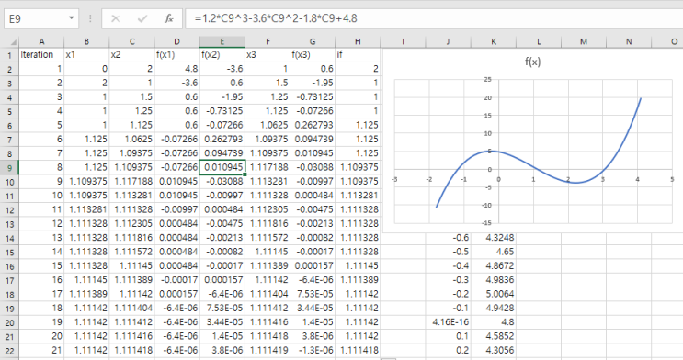Select the chart title f(x)
Image resolution: width=683 pixels, height=360 pixels.
(533, 62)
